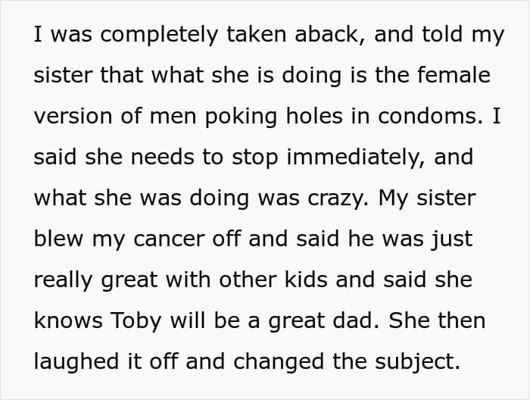The image size is (530, 400).
Task: Click the word "knows" in the paragraph
Action: [x=68, y=320]
